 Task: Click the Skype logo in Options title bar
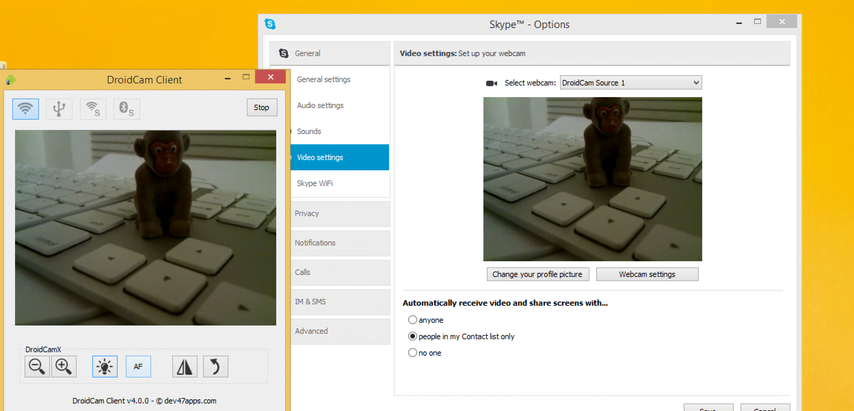pos(270,24)
